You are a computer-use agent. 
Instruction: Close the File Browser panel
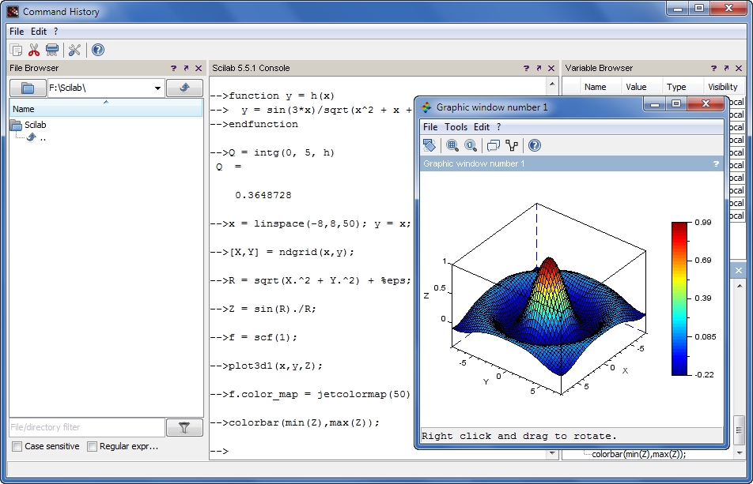pos(199,68)
